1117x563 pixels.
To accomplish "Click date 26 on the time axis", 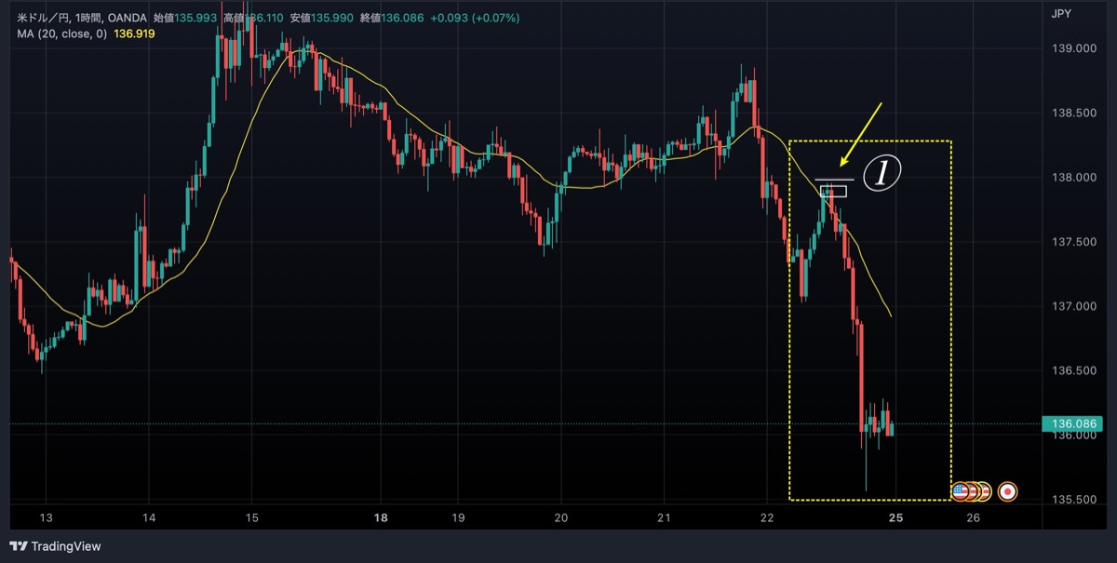I will click(x=974, y=517).
